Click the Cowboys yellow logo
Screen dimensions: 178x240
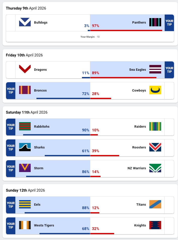pyautogui.click(x=155, y=90)
